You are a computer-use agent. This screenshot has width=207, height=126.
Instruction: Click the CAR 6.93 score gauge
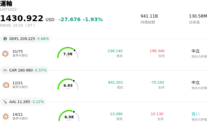[68, 84]
